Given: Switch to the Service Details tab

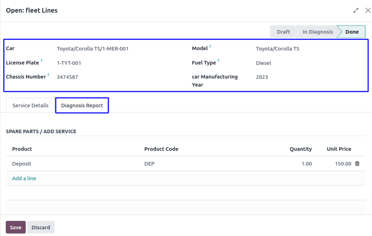Looking at the screenshot, I should click(31, 106).
